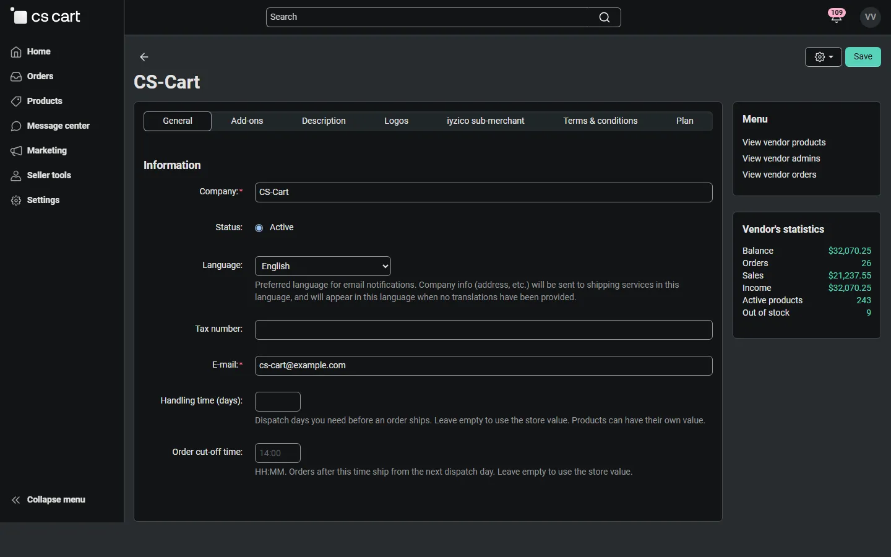Click the Balance value $32,070.25
Viewport: 891px width, 557px height.
[x=850, y=251]
